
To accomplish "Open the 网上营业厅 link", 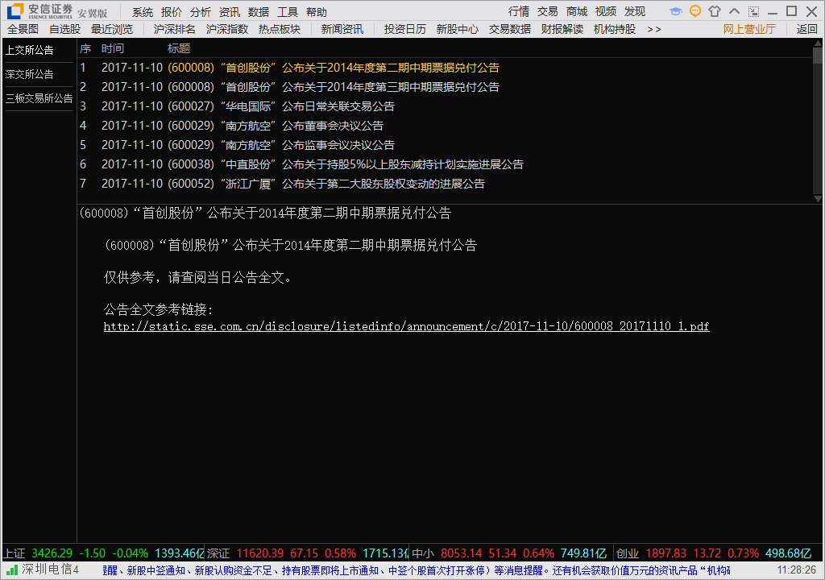I will point(749,30).
